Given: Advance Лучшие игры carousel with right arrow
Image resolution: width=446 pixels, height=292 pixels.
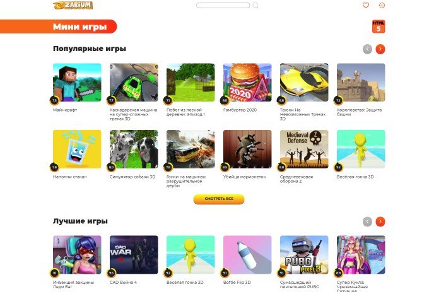Looking at the screenshot, I should point(380,221).
